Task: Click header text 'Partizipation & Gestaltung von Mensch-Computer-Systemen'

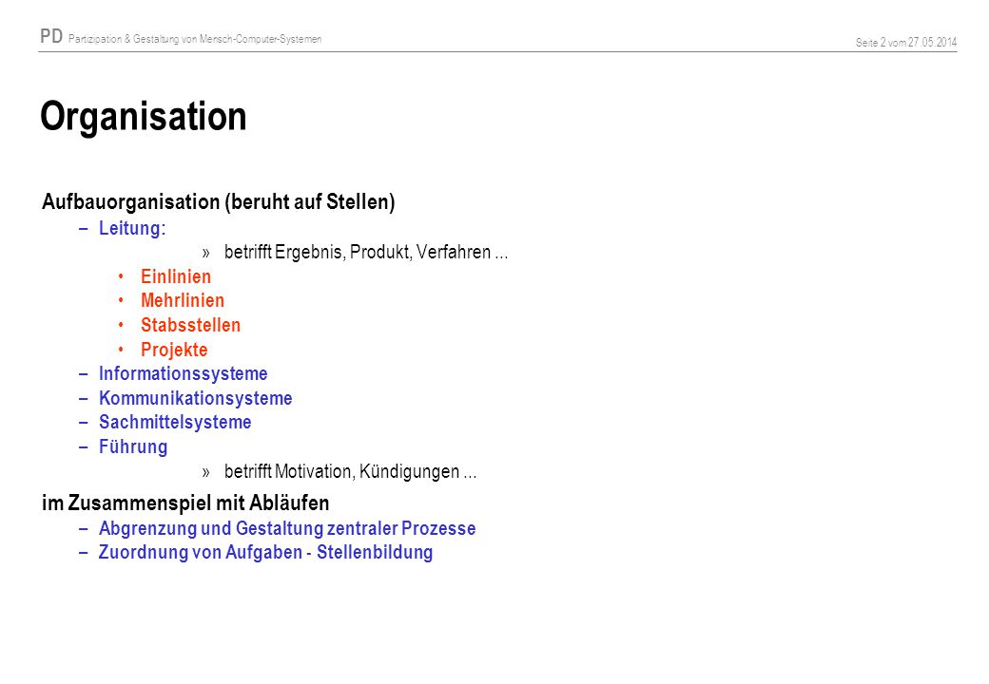Action: point(195,39)
